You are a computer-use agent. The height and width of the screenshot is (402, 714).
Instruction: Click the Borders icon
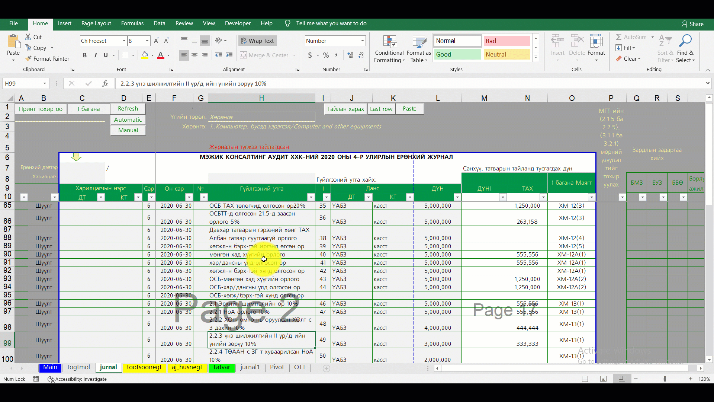click(x=125, y=55)
